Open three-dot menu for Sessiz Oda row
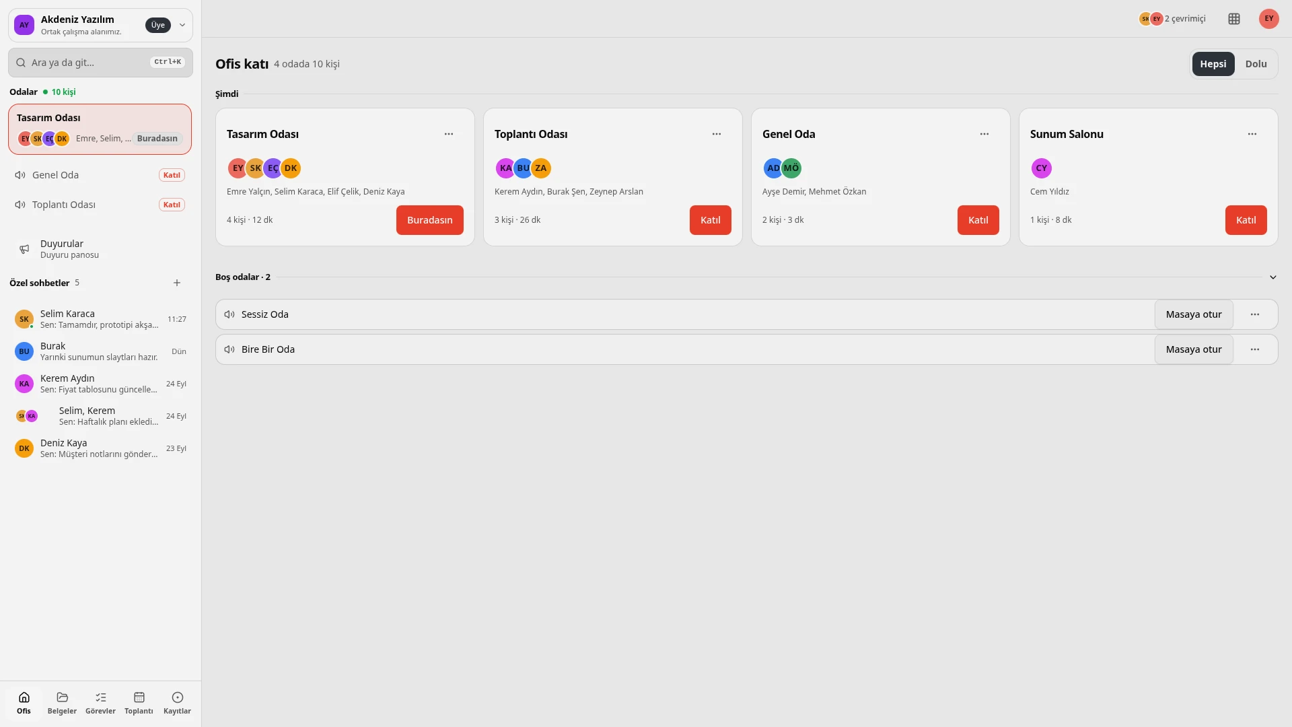This screenshot has width=1292, height=727. tap(1254, 314)
